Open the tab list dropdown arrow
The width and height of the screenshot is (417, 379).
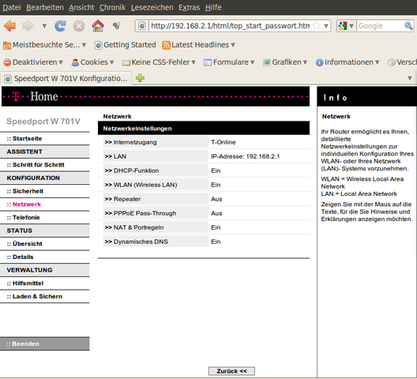coord(410,78)
